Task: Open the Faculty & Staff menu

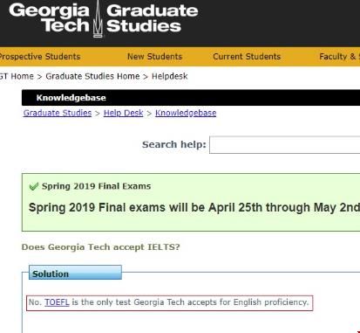Action: click(x=339, y=57)
